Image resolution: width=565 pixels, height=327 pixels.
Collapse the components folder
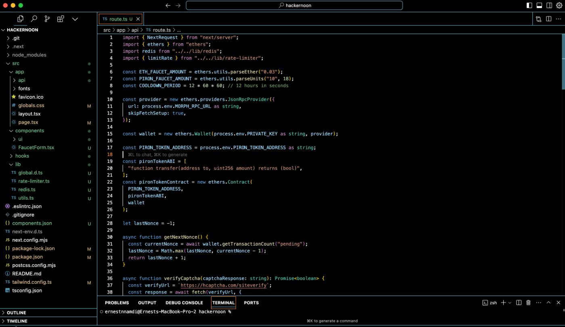coord(48,131)
